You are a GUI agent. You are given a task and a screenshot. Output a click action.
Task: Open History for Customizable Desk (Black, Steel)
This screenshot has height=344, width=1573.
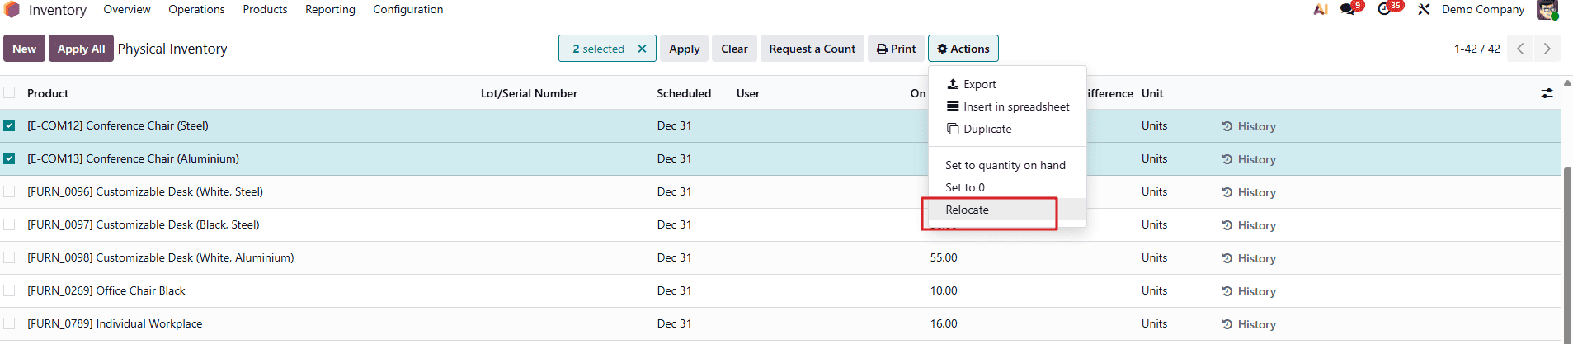click(x=1249, y=225)
